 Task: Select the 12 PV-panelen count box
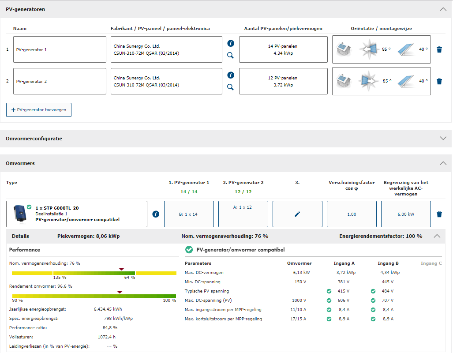283,81
